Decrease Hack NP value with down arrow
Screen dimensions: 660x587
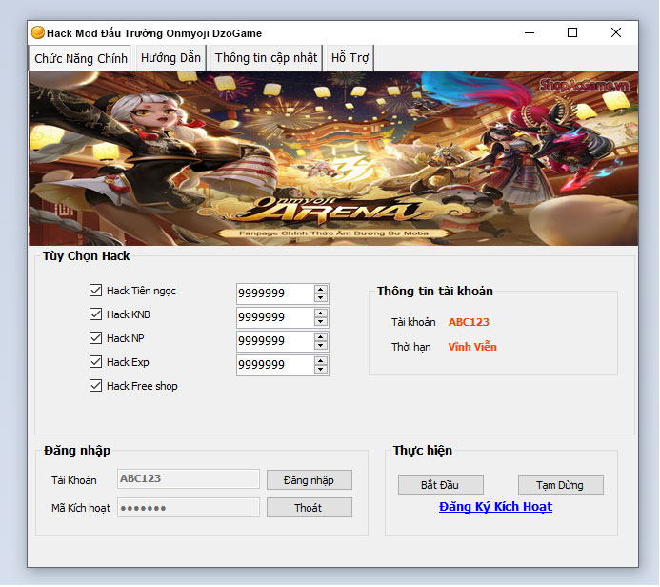click(321, 346)
